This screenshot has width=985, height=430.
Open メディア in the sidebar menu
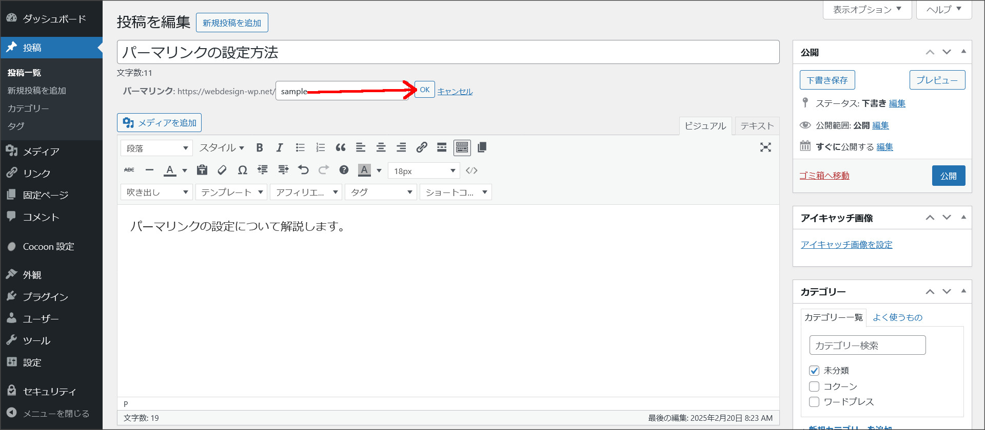coord(51,151)
